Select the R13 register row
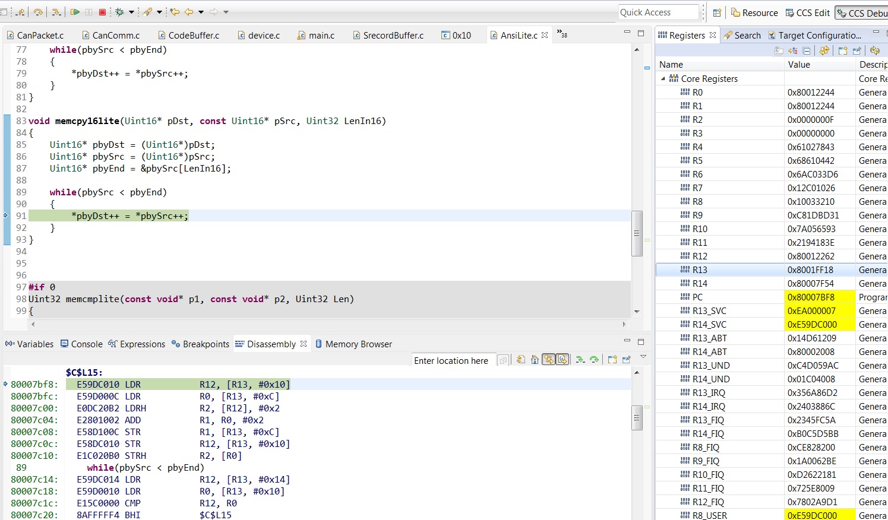 [772, 269]
